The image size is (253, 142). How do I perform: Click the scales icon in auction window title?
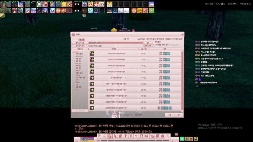pos(73,34)
